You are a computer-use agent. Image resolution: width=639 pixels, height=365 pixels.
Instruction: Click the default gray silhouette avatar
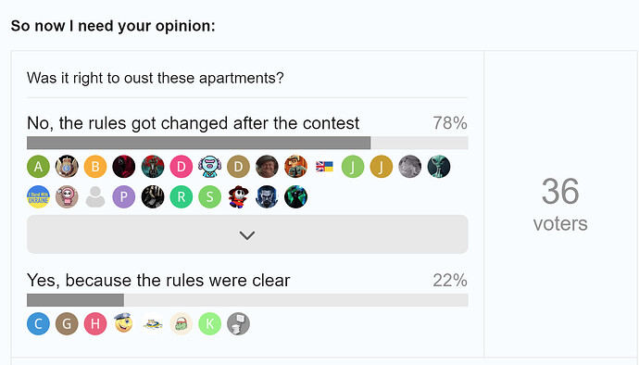click(95, 197)
